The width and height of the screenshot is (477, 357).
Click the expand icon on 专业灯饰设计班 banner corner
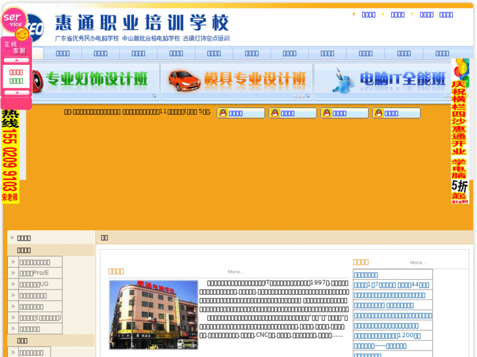click(x=155, y=96)
